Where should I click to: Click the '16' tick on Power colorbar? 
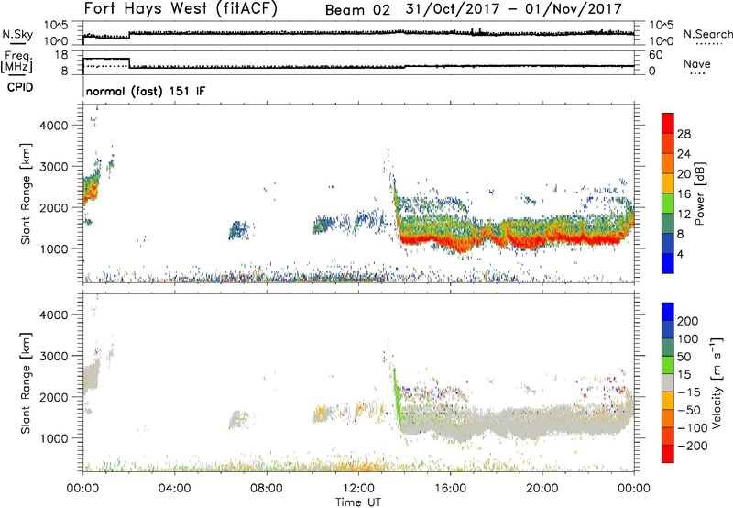click(x=684, y=194)
